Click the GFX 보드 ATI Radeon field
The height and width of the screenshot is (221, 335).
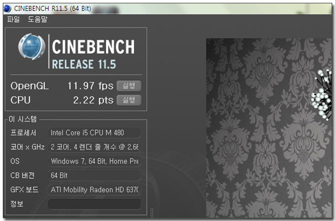(94, 190)
